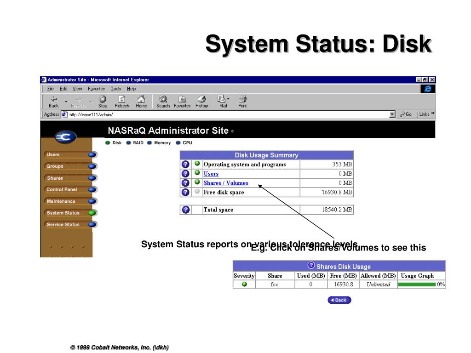Click the Mail toolbar icon

pyautogui.click(x=222, y=102)
